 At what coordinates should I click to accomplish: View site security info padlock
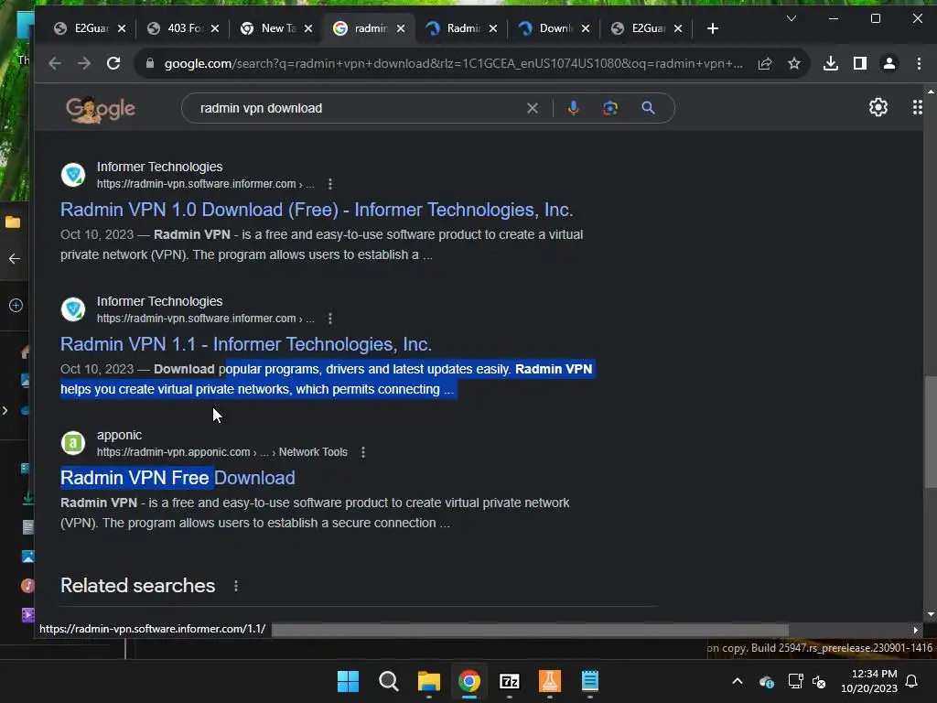(x=149, y=63)
